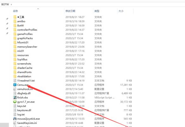Sort by the 名称 column header
This screenshot has width=185, height=127.
pos(16,11)
